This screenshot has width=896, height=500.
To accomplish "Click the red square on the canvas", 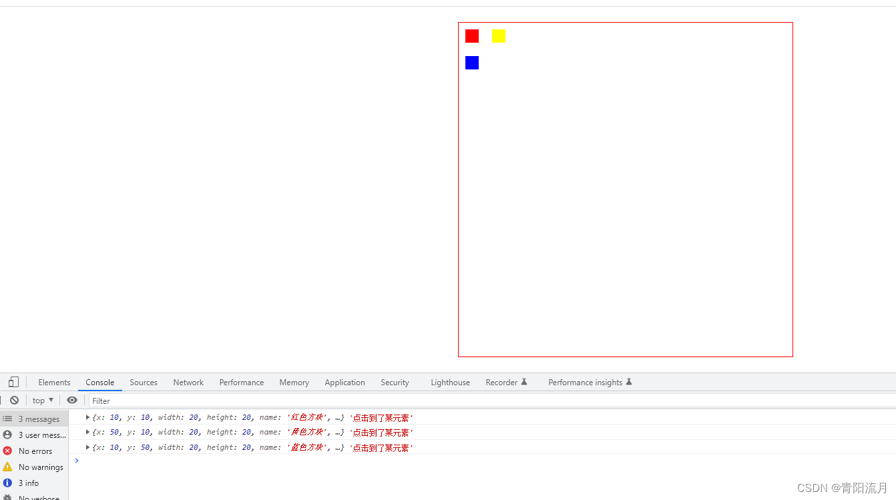I will click(x=472, y=35).
